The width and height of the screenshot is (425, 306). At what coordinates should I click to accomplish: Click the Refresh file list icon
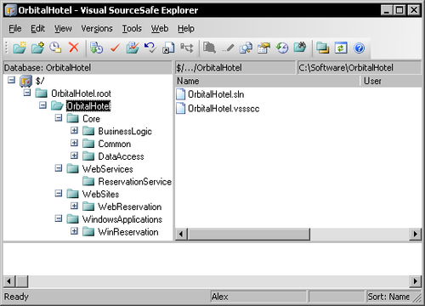point(341,48)
